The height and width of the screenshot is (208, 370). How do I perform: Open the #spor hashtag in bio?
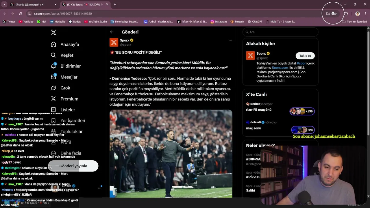click(x=301, y=63)
